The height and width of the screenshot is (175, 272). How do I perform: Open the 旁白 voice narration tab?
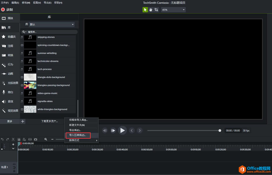point(10,92)
